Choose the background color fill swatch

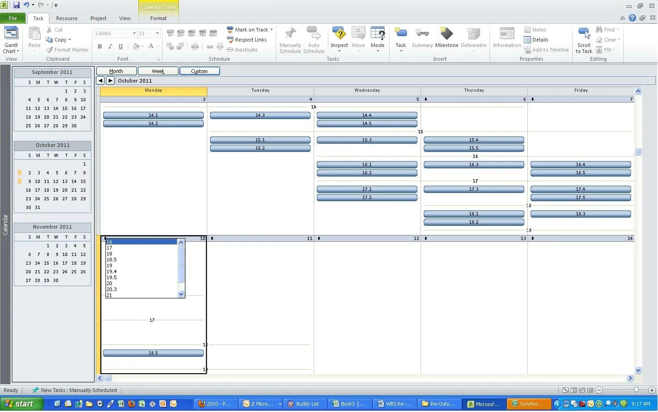[x=136, y=46]
